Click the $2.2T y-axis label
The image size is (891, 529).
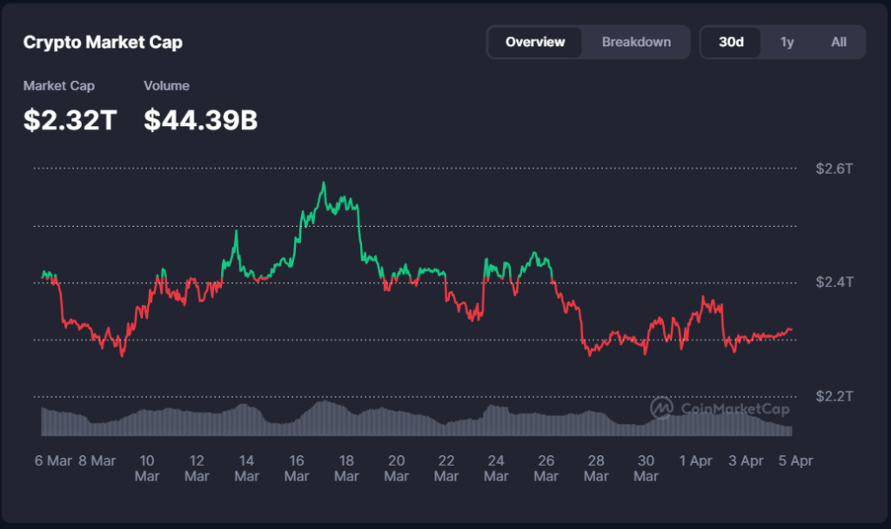pyautogui.click(x=834, y=396)
